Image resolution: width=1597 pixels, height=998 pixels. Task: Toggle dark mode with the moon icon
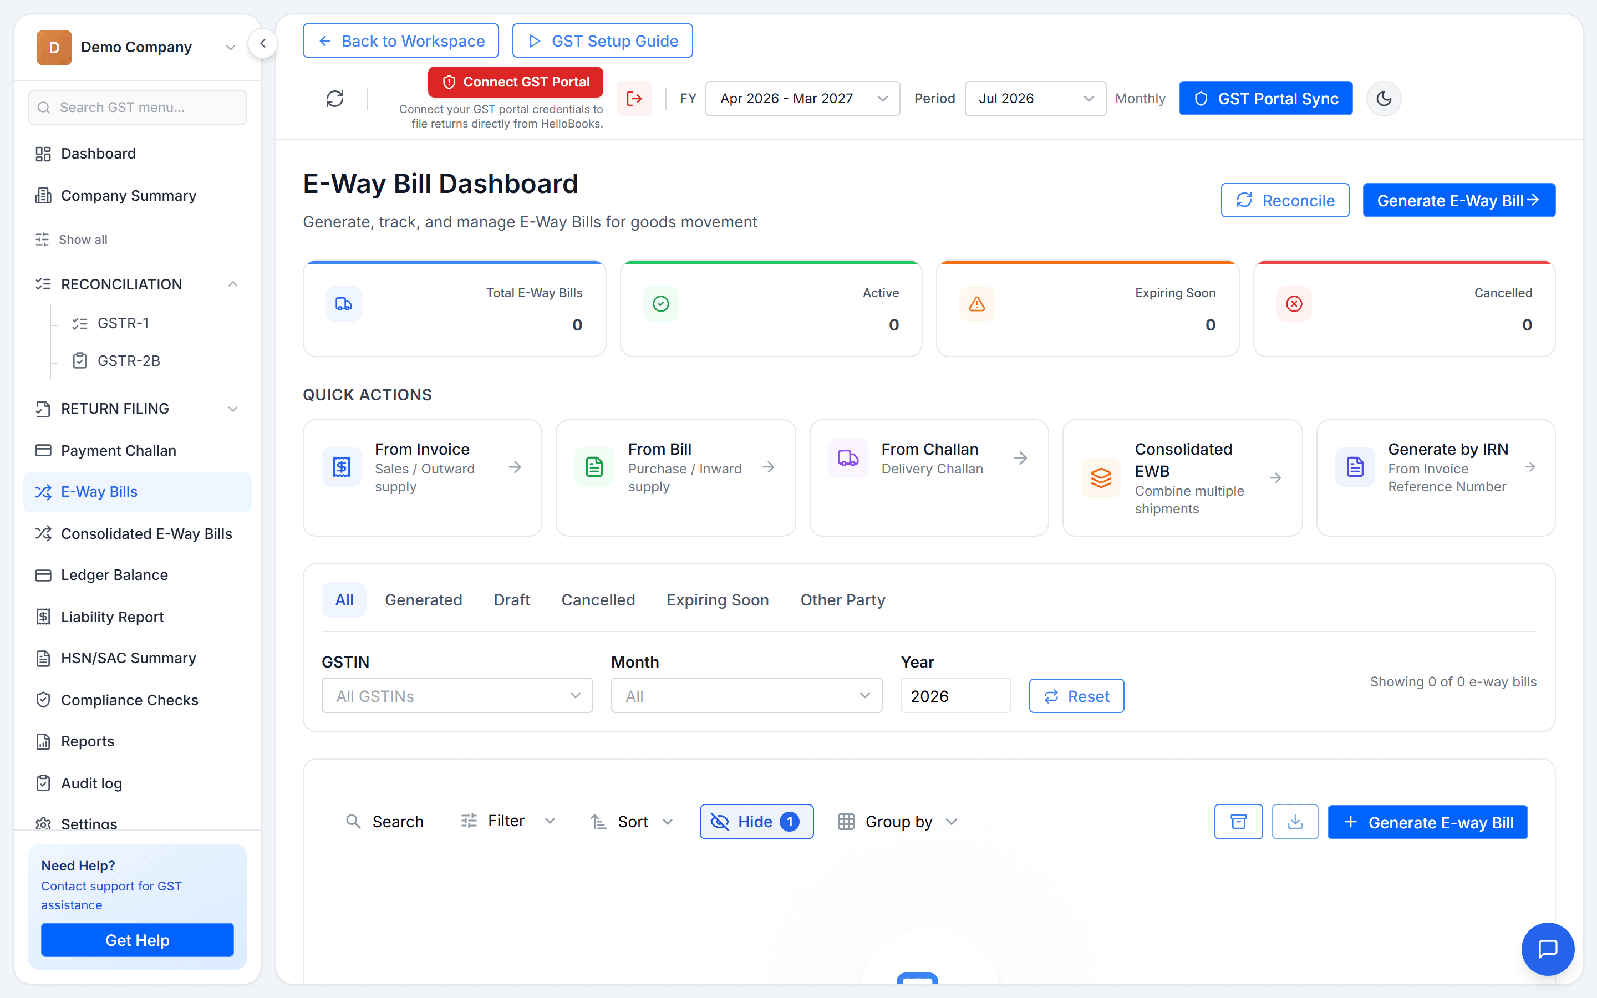1383,99
